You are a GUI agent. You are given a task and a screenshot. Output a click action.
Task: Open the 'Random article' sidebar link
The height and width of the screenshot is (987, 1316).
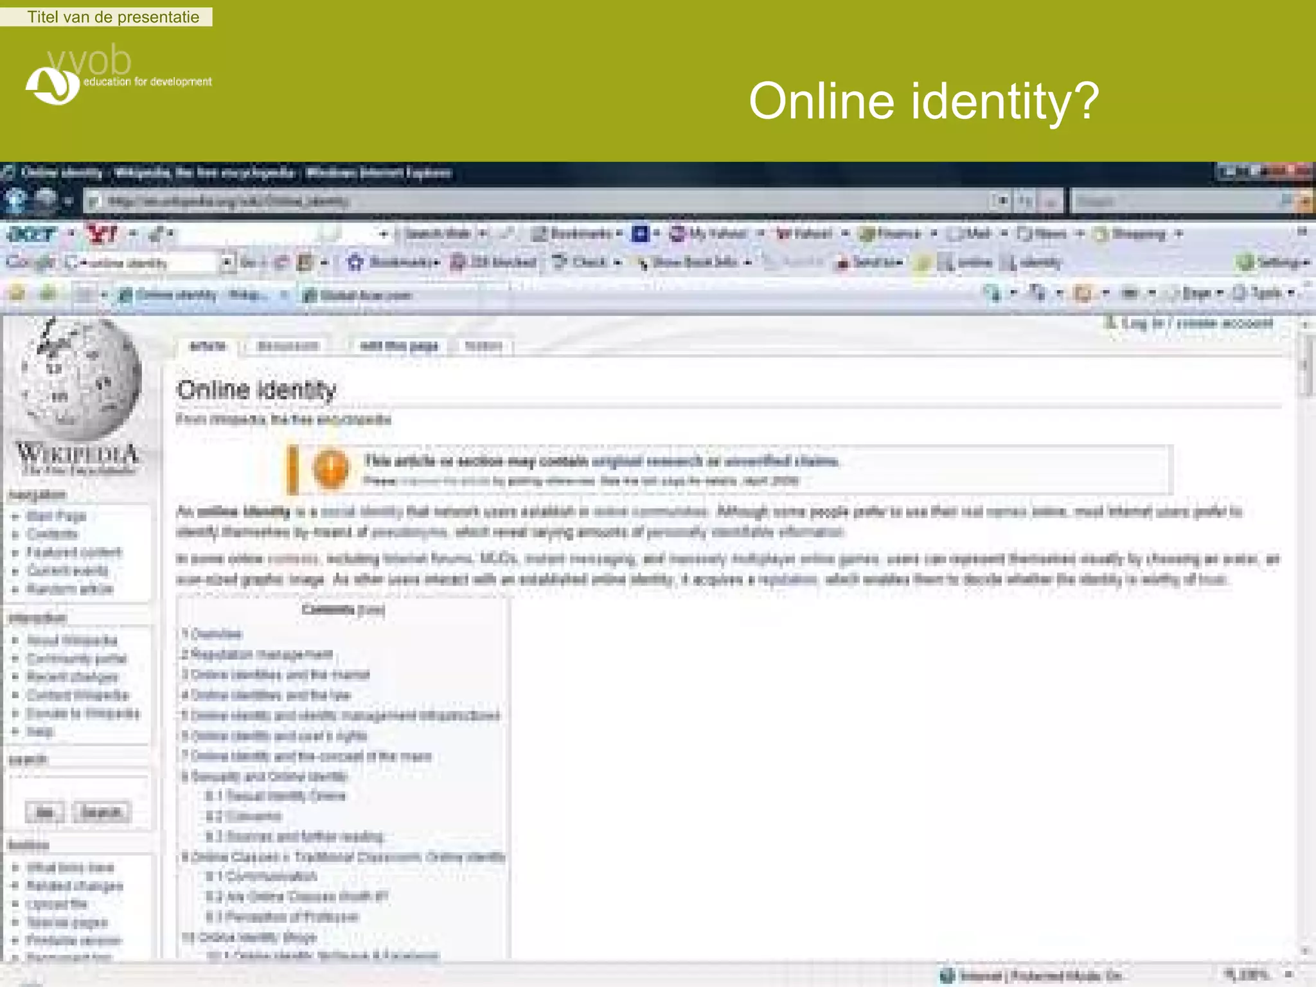point(70,589)
